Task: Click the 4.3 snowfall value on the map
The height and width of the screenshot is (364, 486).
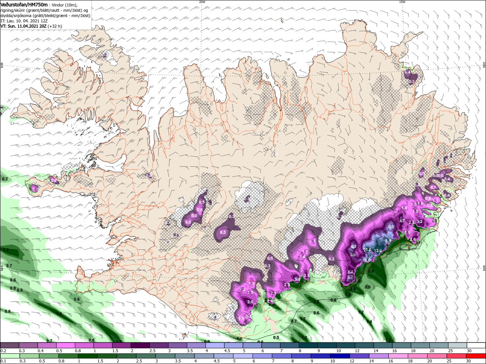Action: point(391,227)
